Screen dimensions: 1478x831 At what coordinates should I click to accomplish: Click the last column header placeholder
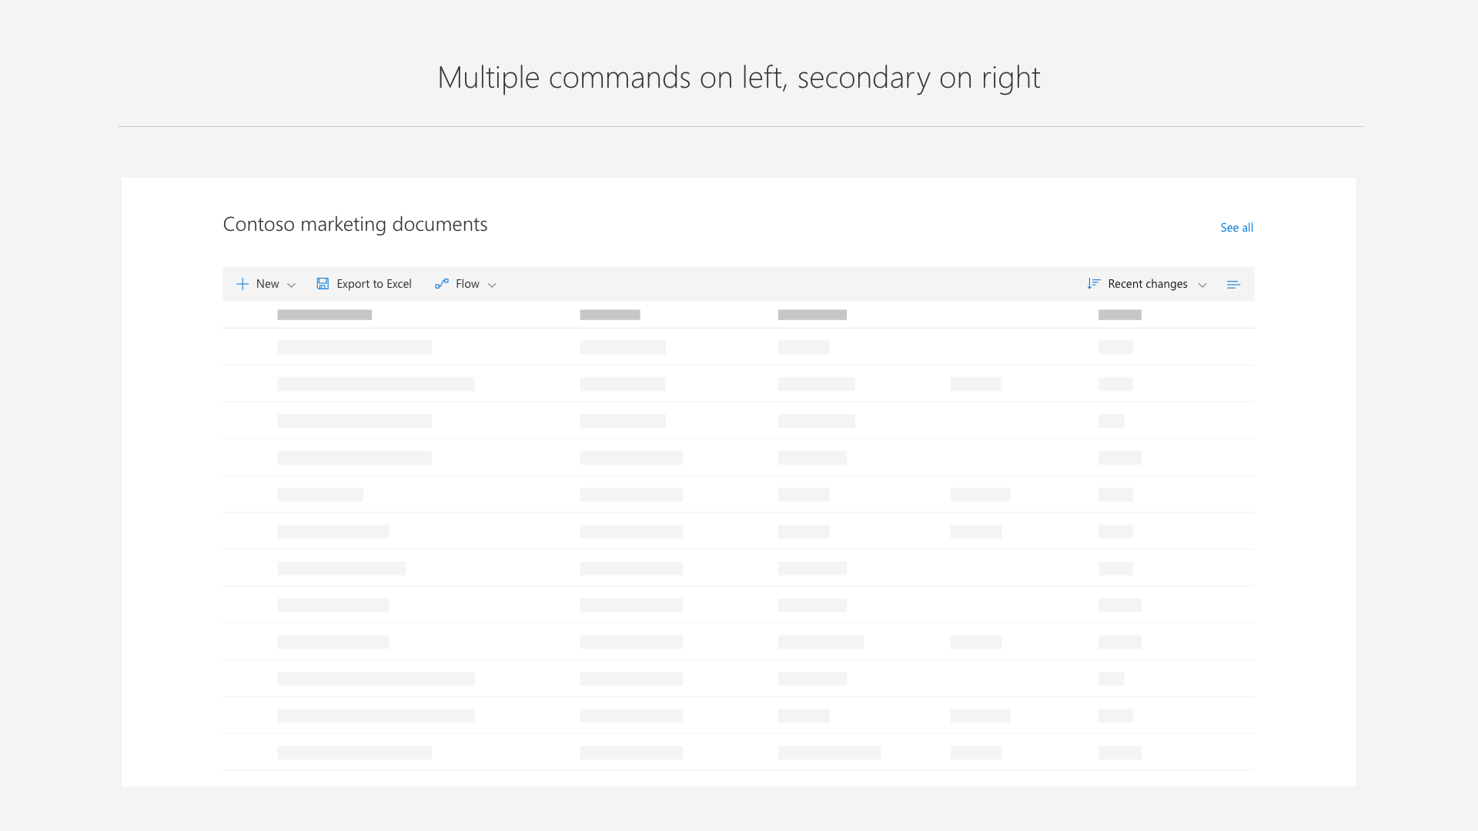(1119, 315)
